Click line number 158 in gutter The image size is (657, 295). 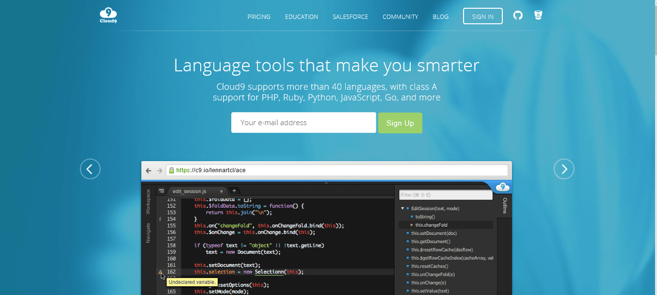(171, 246)
